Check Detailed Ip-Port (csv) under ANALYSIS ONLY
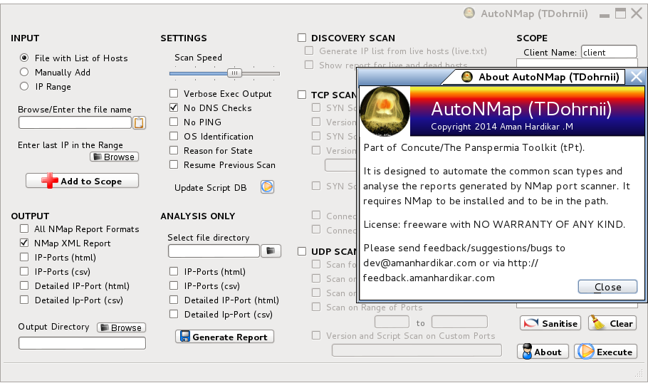This screenshot has height=383, width=648. (x=174, y=314)
